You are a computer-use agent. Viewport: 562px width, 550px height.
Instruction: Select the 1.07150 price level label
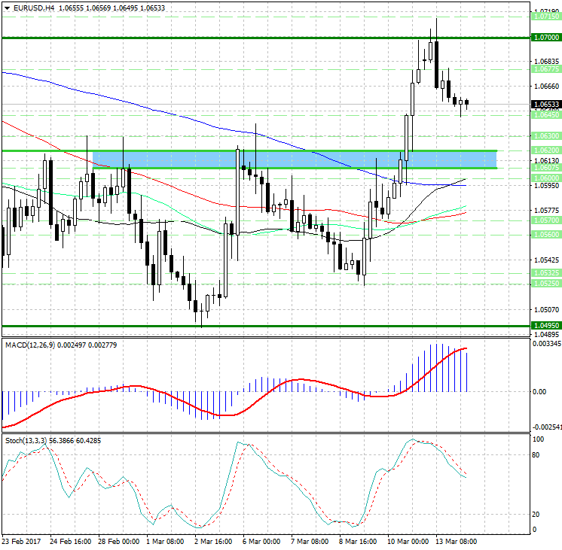point(545,16)
